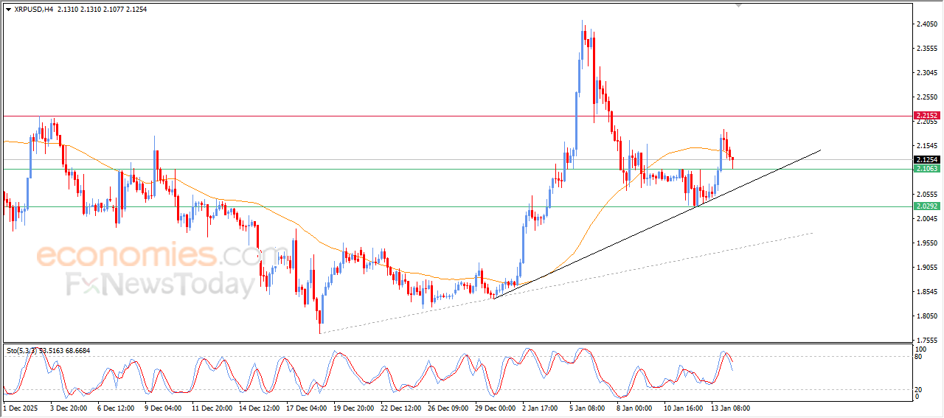Click the 1.9550 price axis value
The height and width of the screenshot is (418, 944).
coord(927,243)
